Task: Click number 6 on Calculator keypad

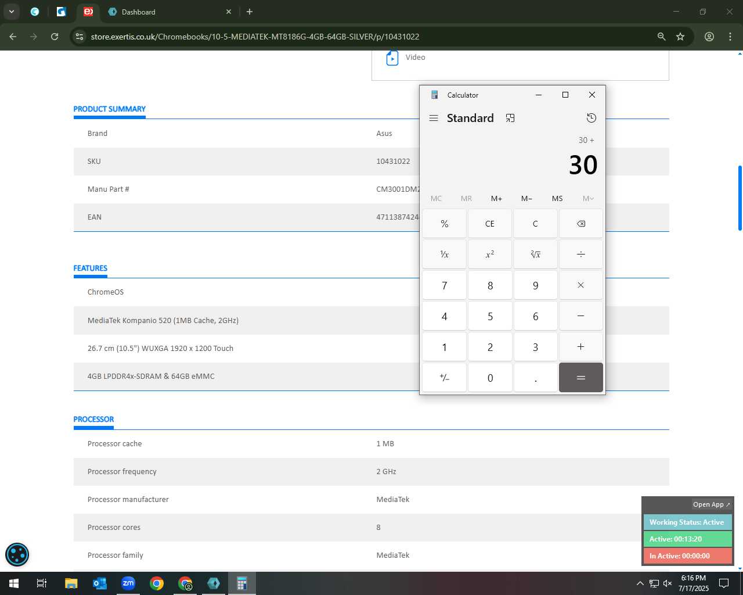Action: (x=535, y=316)
